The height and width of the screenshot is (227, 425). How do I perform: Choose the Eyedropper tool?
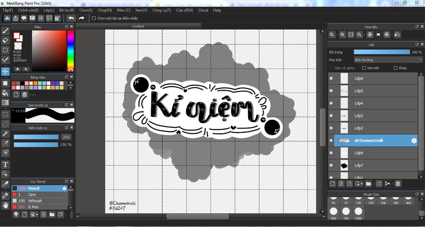point(5,195)
